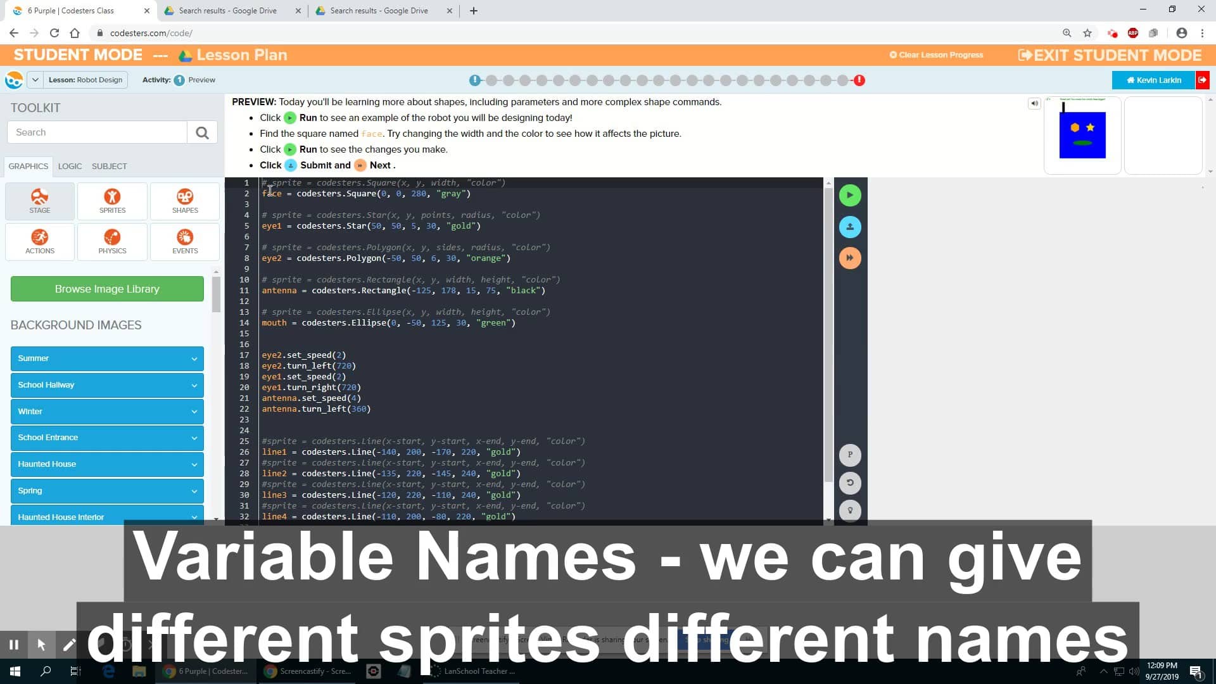Click Clear Lesson Progress link
The height and width of the screenshot is (684, 1216).
[936, 55]
